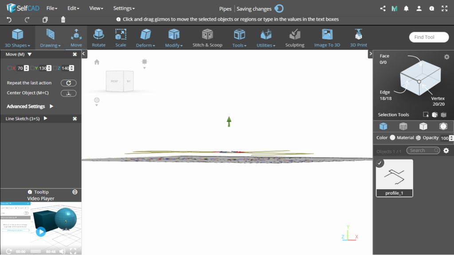Open the File menu
The image size is (454, 255).
[x=52, y=8]
